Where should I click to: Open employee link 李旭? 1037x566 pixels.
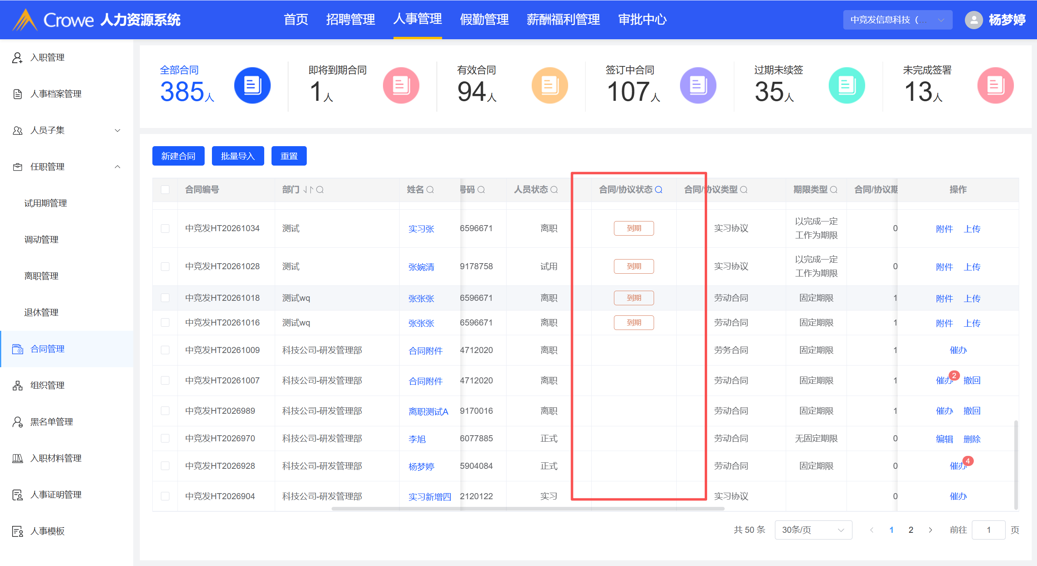coord(417,439)
